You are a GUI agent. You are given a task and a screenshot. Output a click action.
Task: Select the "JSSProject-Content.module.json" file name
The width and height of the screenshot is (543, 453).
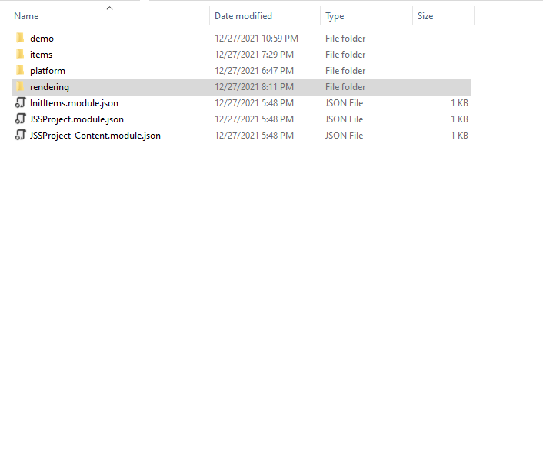[x=95, y=136]
